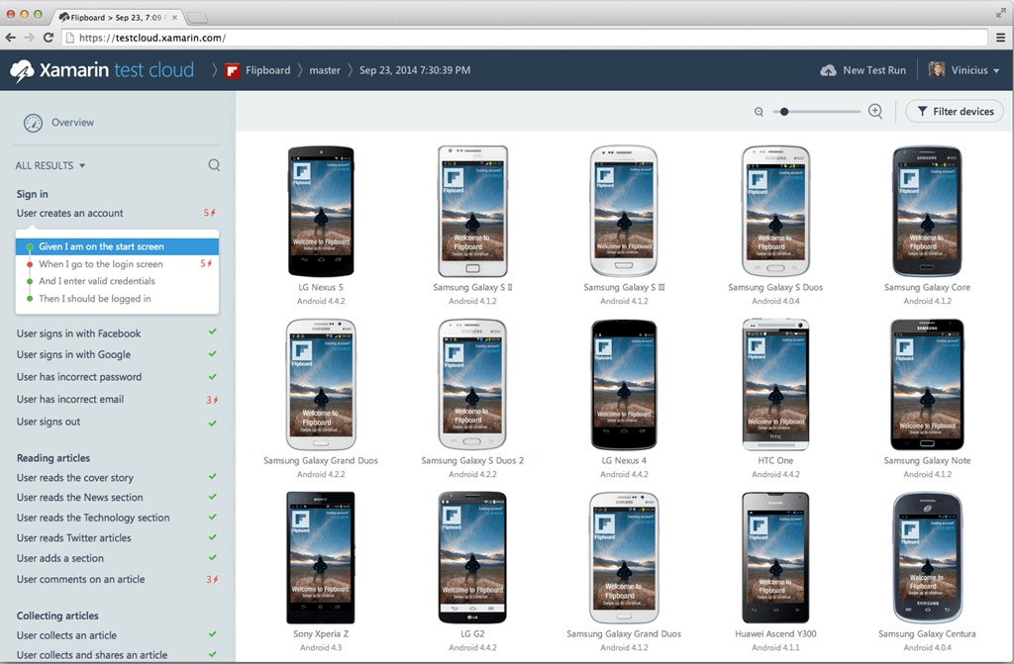The image size is (1014, 664).
Task: Adjust the device thumbnail zoom slider
Action: [784, 112]
